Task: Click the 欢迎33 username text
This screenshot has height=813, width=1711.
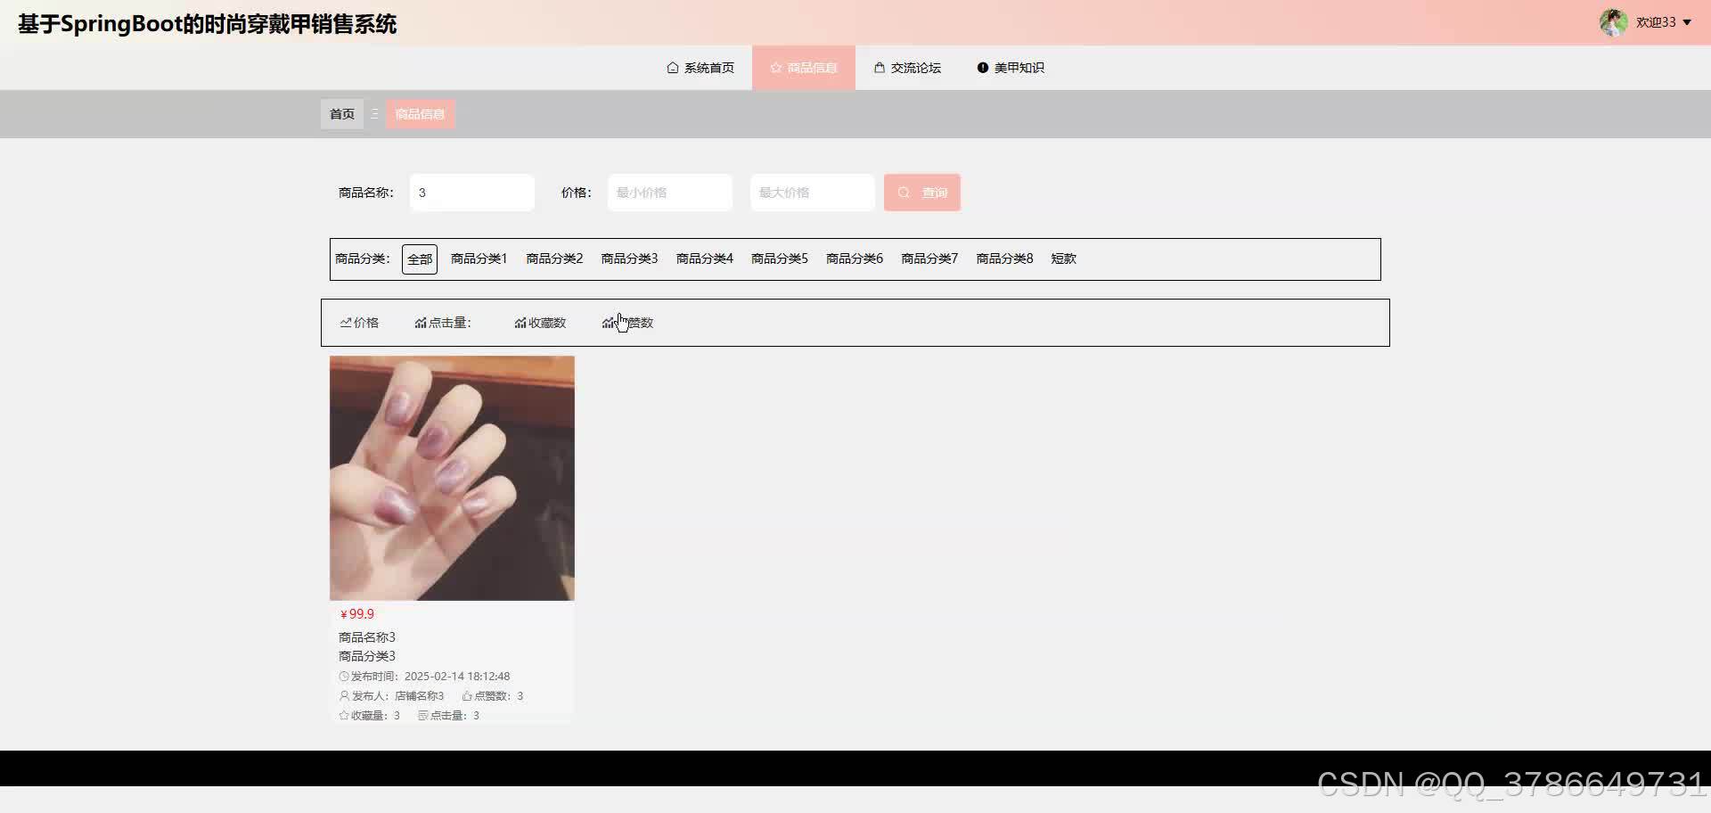Action: [1656, 22]
